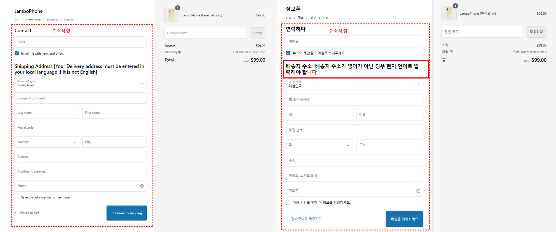Focus the 주소 address field
The image size is (556, 232).
354,160
